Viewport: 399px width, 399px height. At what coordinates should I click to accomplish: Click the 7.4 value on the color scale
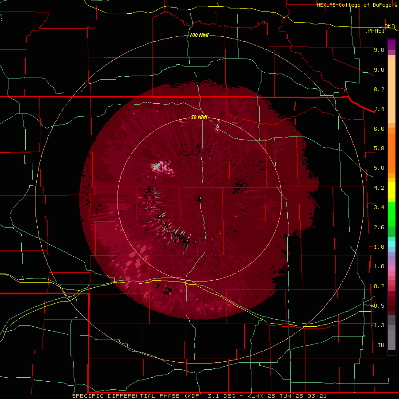click(x=379, y=109)
